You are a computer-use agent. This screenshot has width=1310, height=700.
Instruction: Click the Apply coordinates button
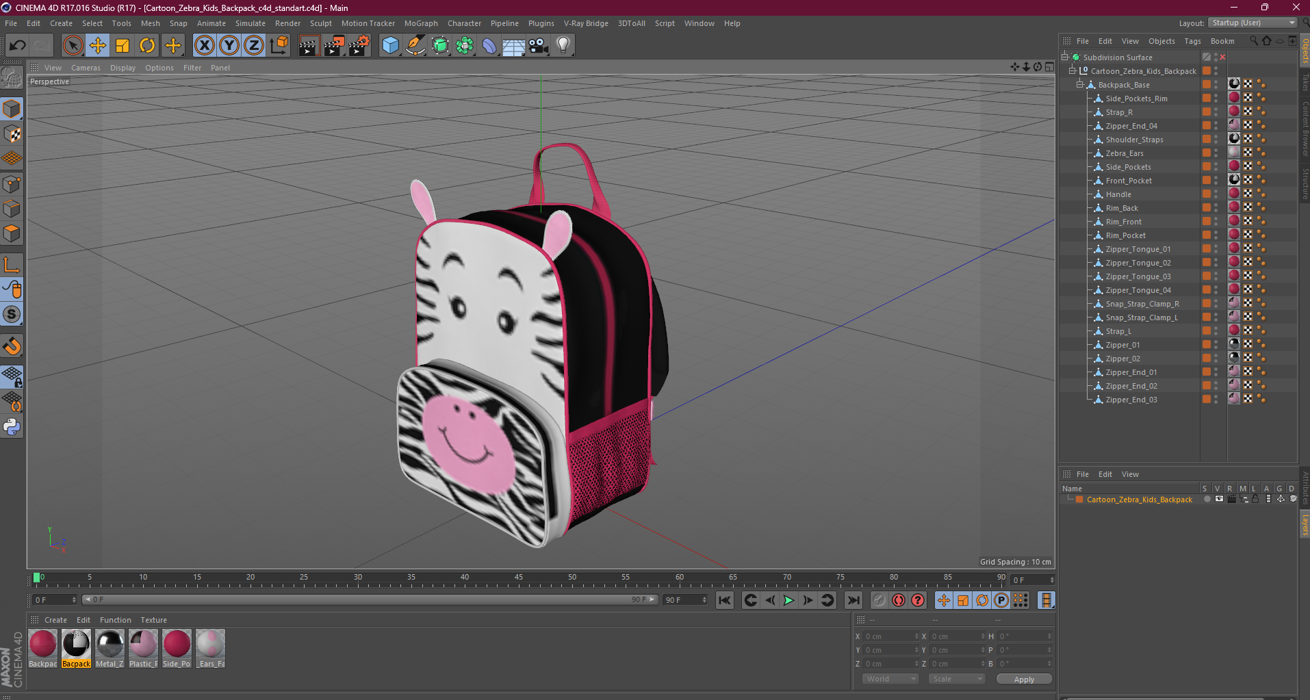click(1024, 679)
